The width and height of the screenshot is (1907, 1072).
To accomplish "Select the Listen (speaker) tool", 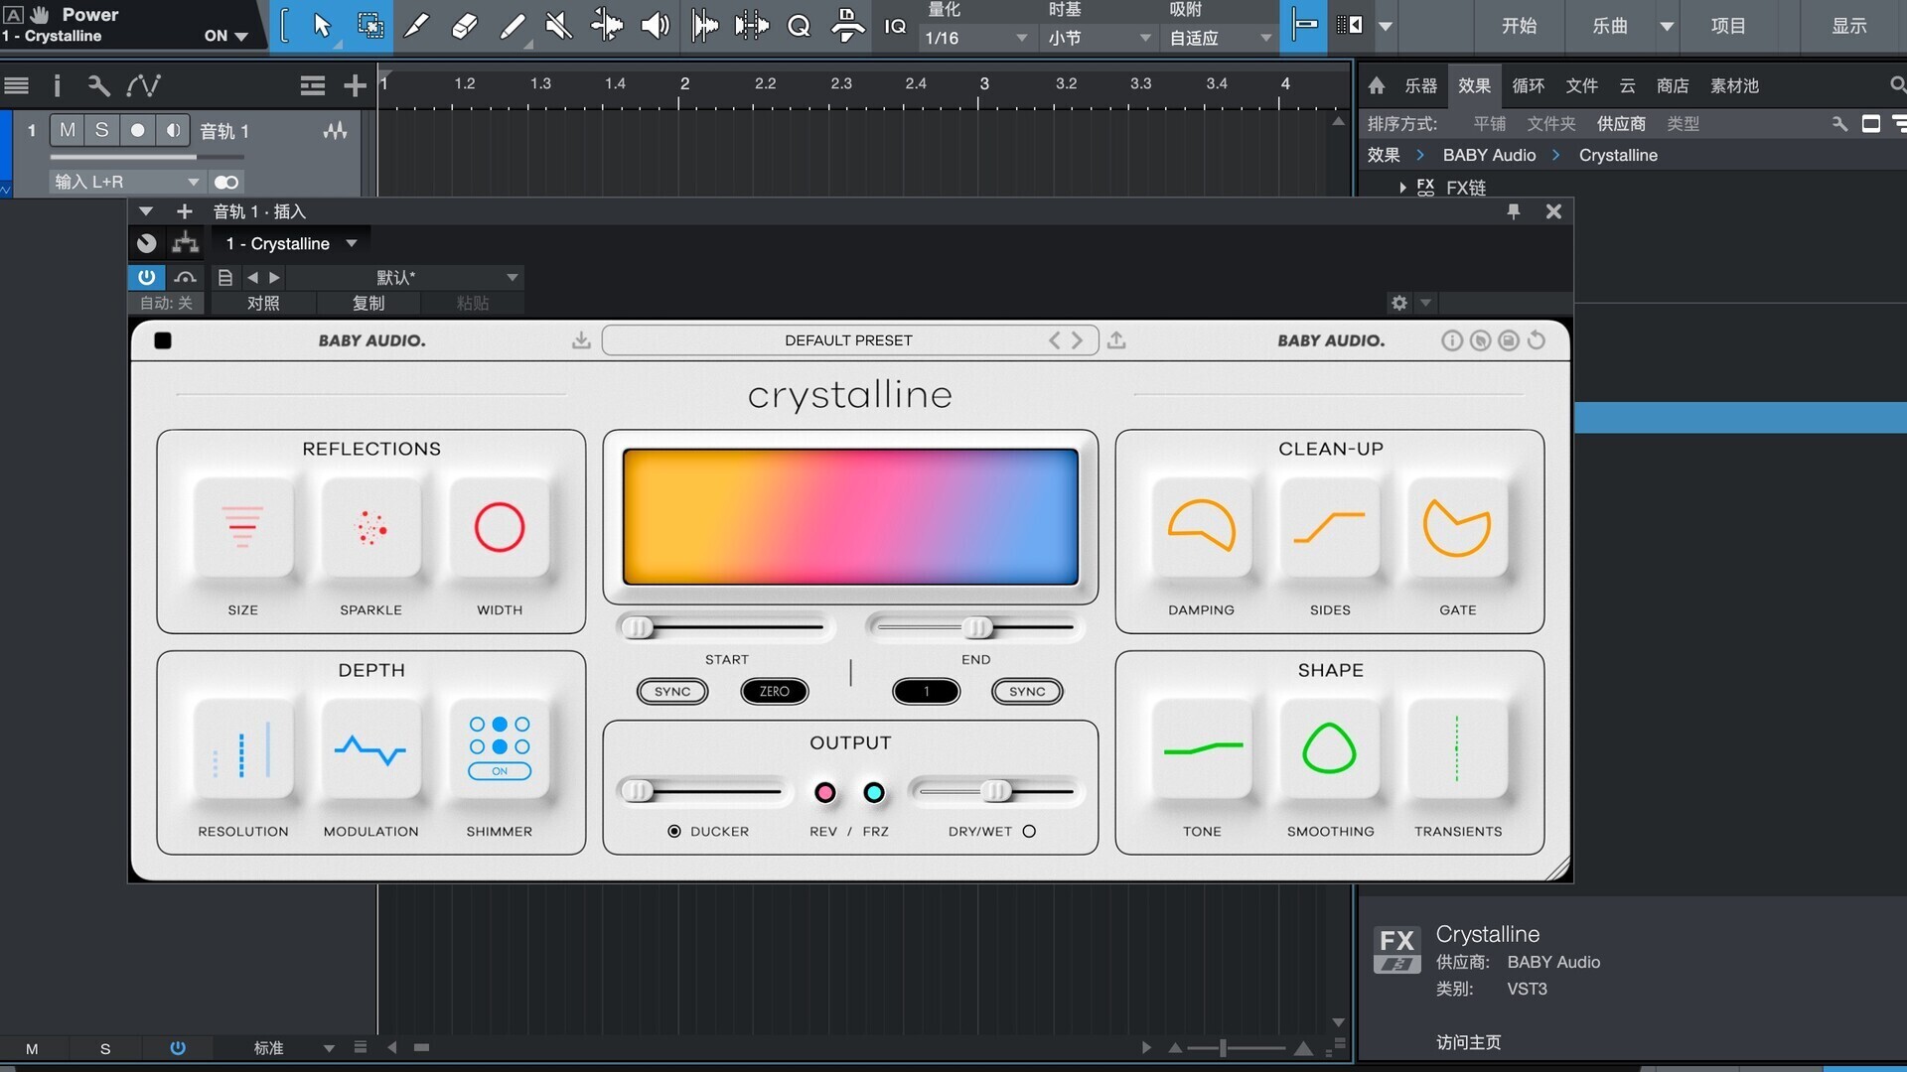I will pyautogui.click(x=655, y=25).
